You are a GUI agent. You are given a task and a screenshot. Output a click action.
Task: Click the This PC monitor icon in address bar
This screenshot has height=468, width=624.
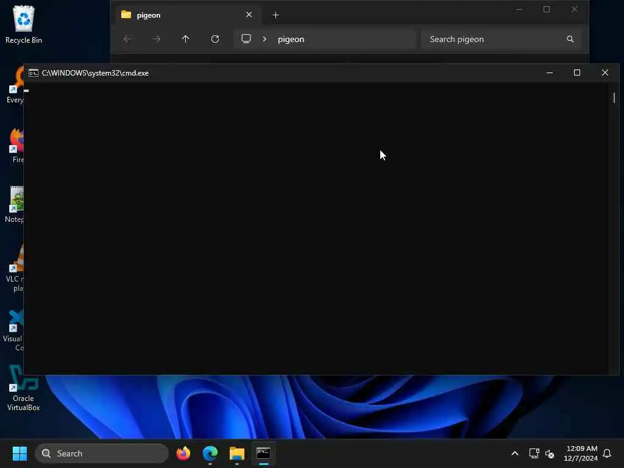[x=246, y=39]
